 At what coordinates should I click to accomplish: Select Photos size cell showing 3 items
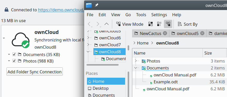tap(217, 61)
